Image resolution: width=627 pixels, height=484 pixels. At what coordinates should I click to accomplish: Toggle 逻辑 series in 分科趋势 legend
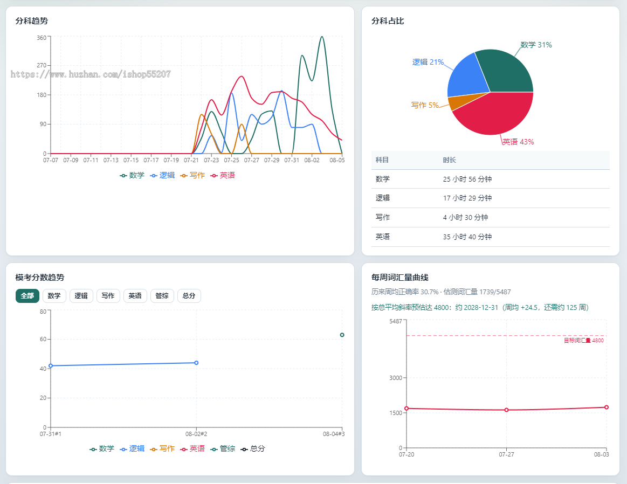tap(162, 176)
